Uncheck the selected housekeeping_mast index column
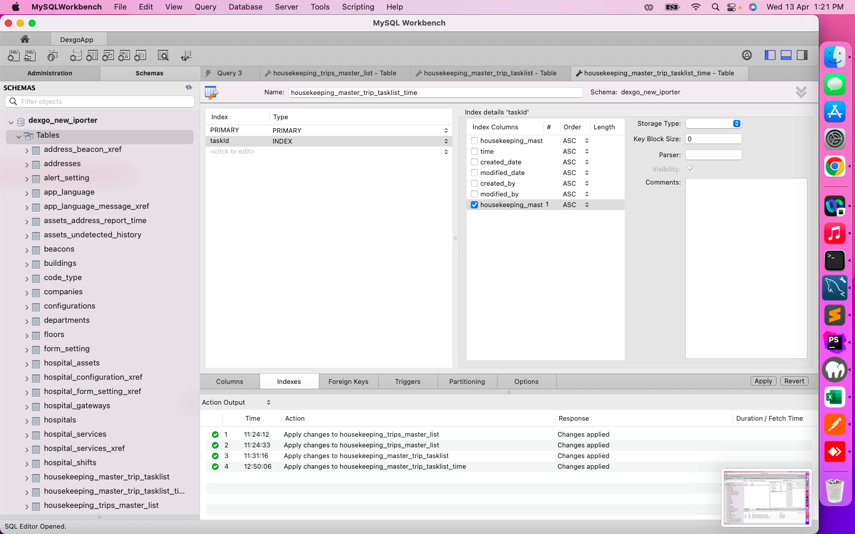 tap(474, 205)
